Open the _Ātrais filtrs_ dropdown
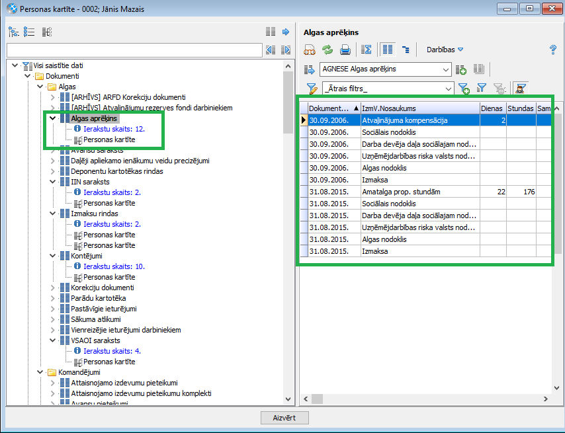Screen dimensions: 565x433 coord(388,89)
